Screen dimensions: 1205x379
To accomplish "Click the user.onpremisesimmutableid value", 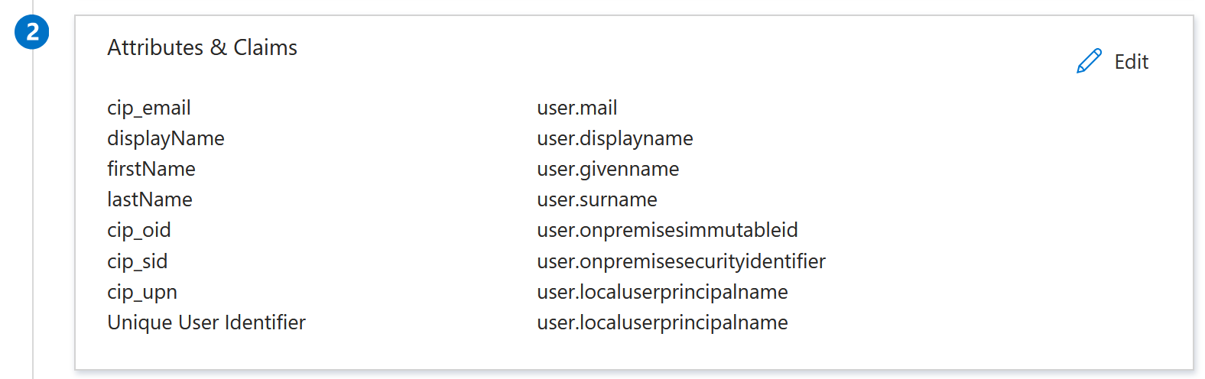I will point(667,231).
